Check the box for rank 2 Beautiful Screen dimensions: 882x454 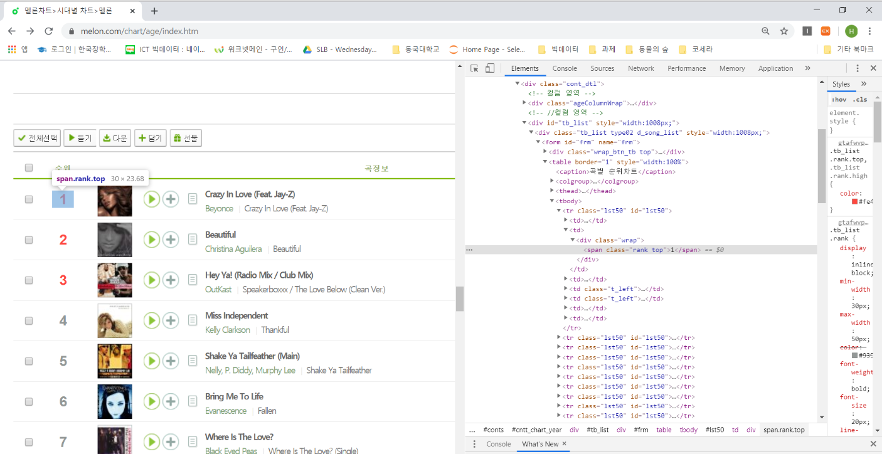click(28, 240)
